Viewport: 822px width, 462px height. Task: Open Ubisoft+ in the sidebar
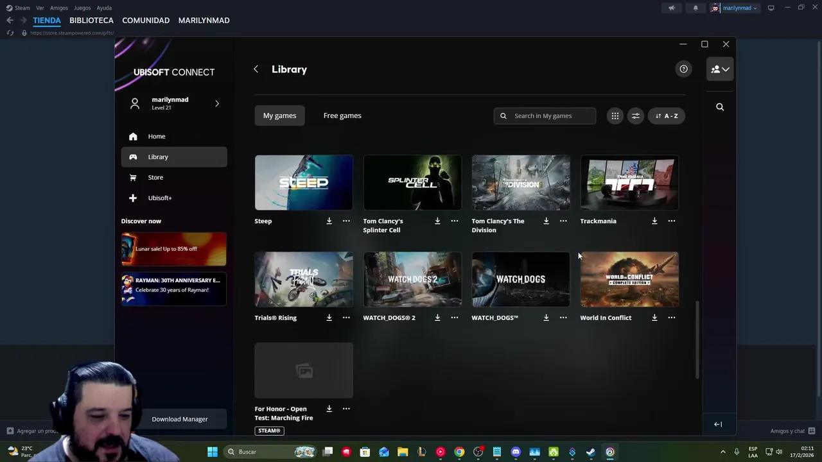pyautogui.click(x=174, y=198)
